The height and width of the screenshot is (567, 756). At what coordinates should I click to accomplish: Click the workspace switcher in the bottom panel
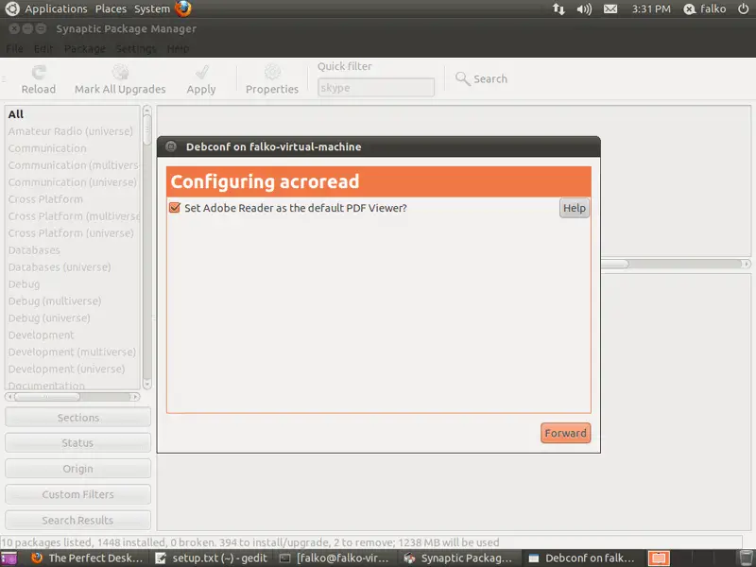tap(659, 558)
